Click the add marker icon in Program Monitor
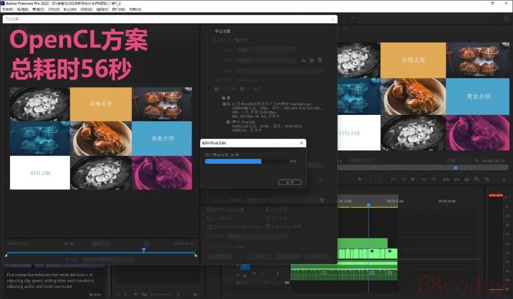This screenshot has width=513, height=299. 360,179
